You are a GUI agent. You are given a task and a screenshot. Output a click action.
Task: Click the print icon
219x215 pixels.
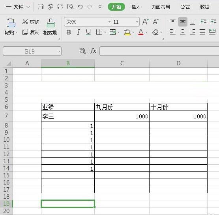click(60, 7)
